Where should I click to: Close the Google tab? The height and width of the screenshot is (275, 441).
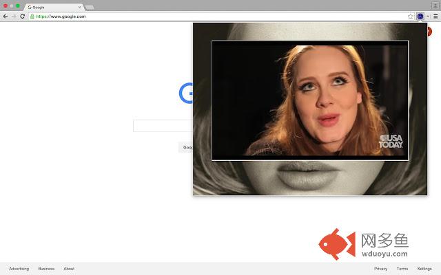80,8
